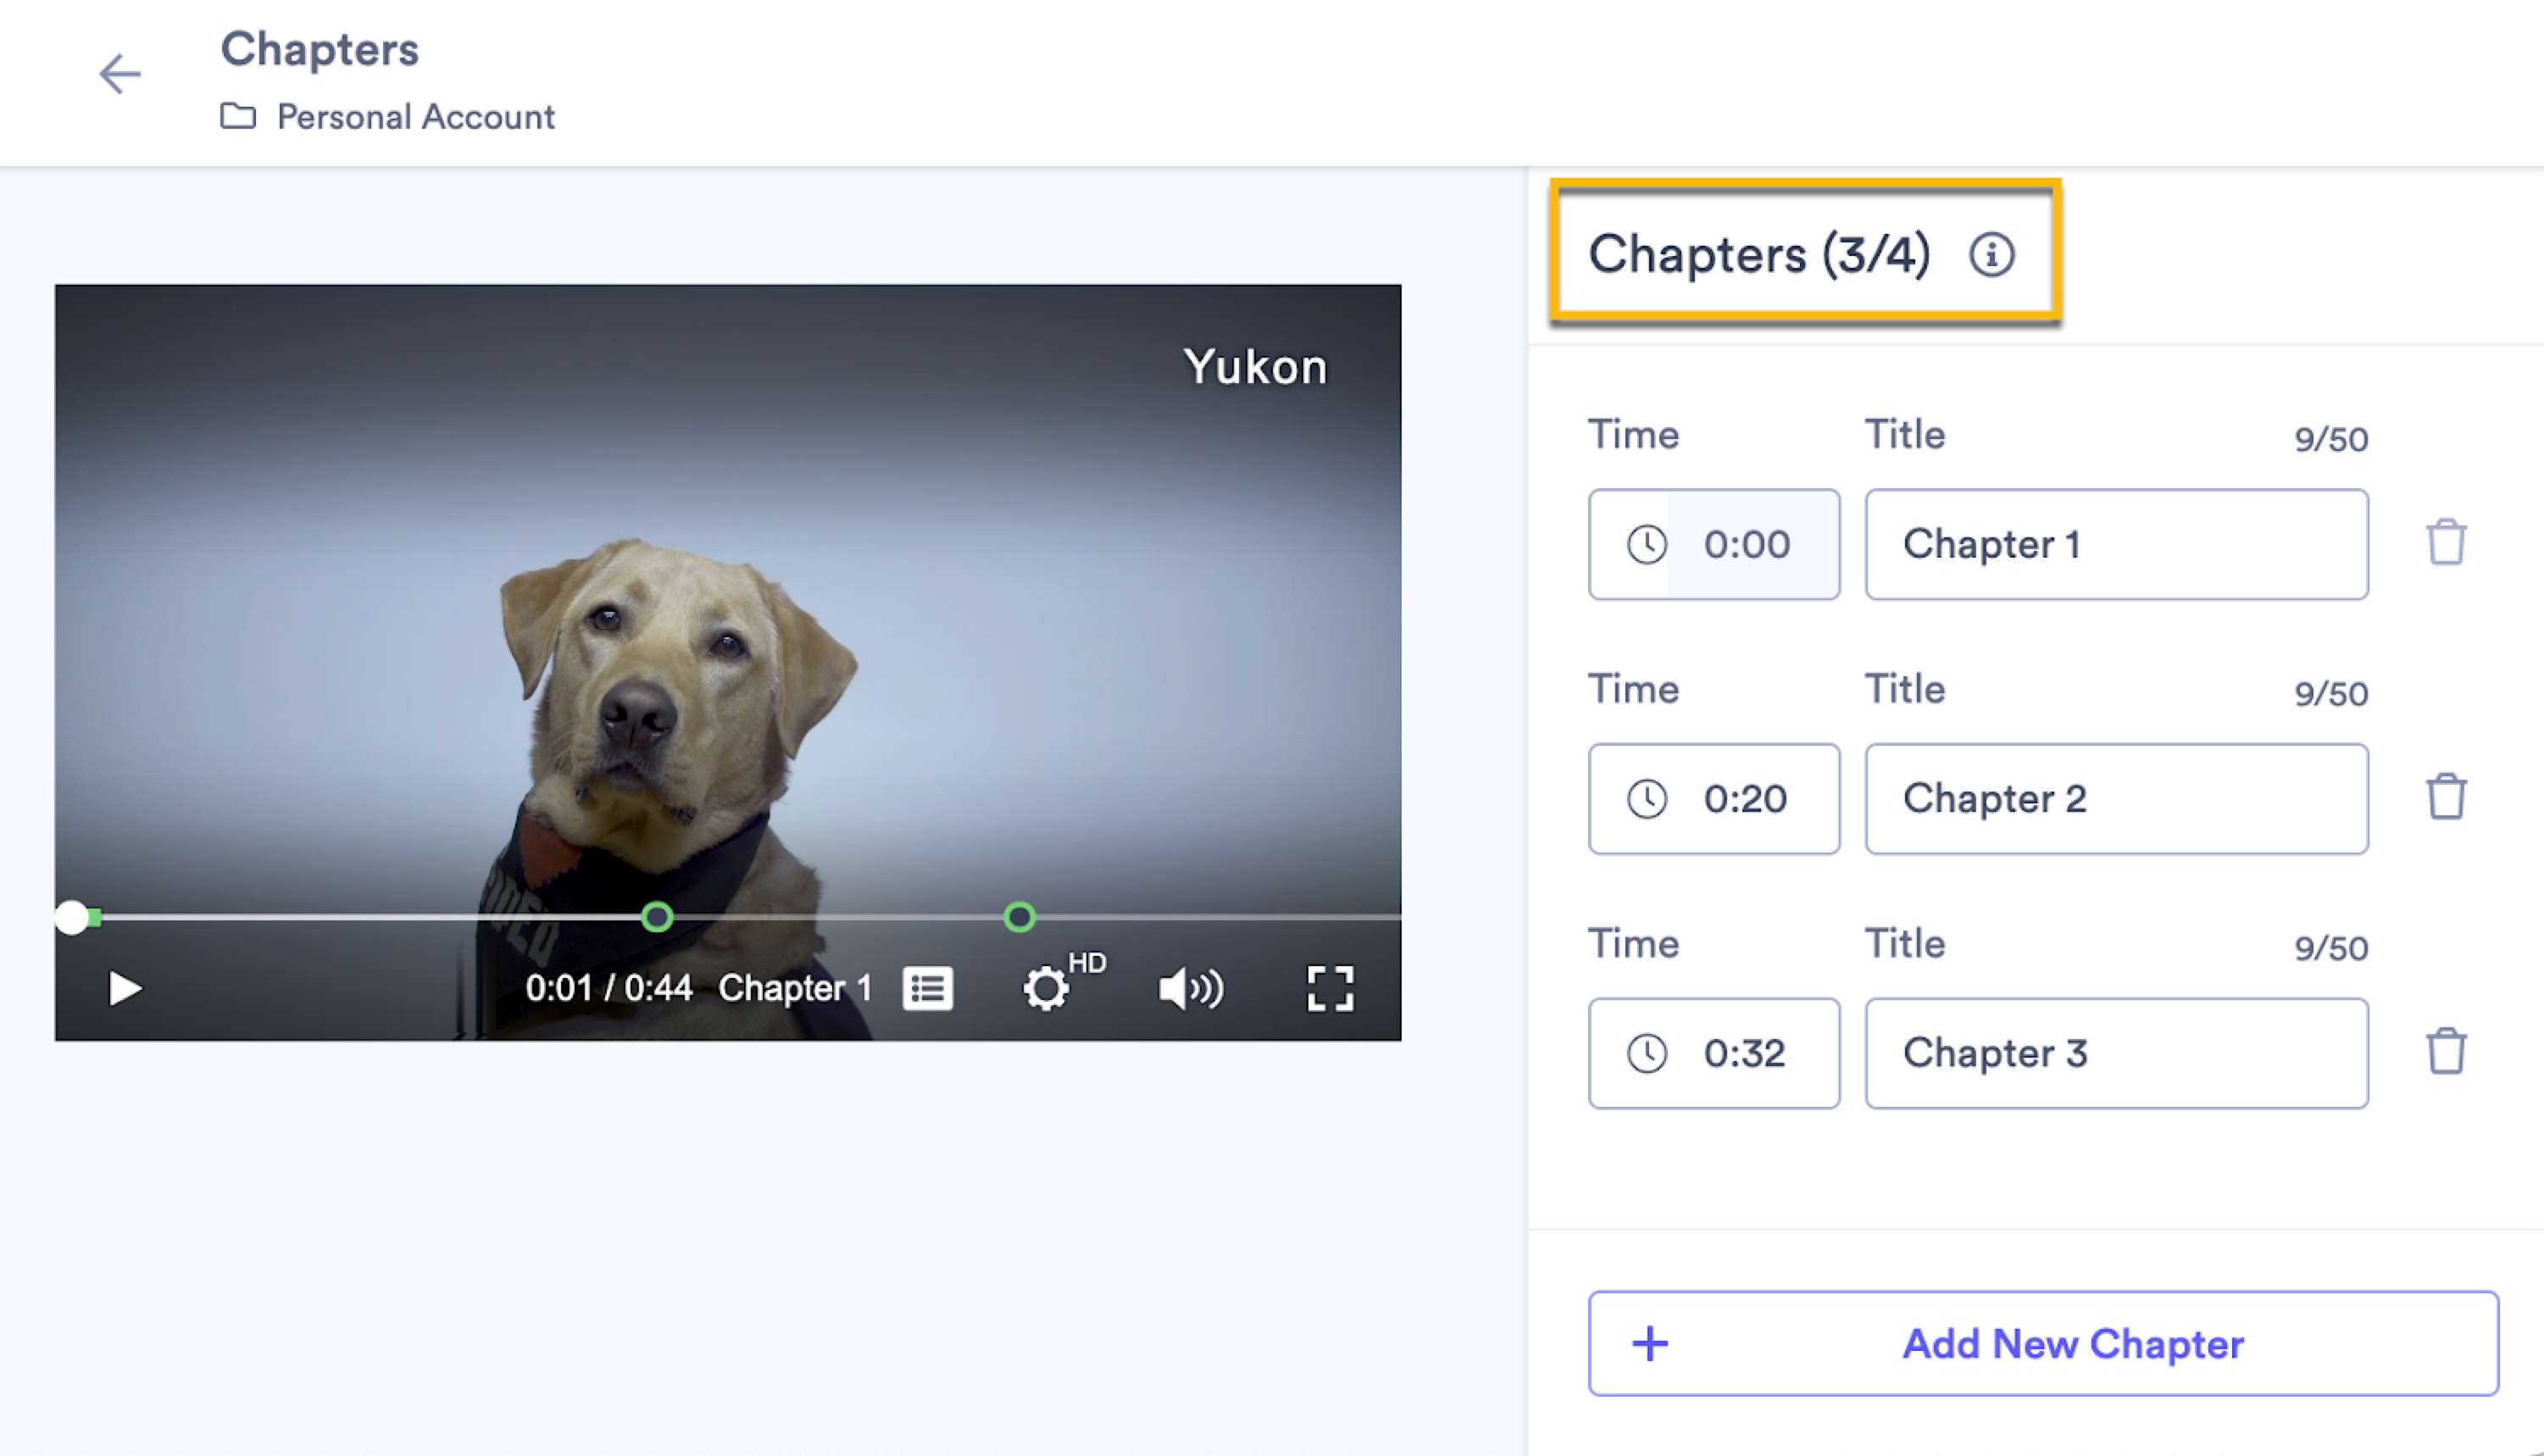Click the info icon beside Chapters (3/4)
This screenshot has height=1456, width=2544.
(x=1992, y=253)
